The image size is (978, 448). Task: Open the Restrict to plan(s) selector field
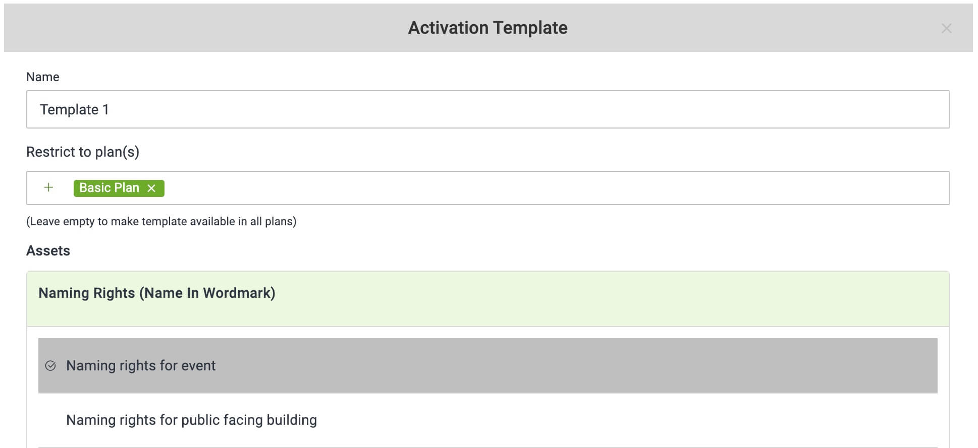487,188
